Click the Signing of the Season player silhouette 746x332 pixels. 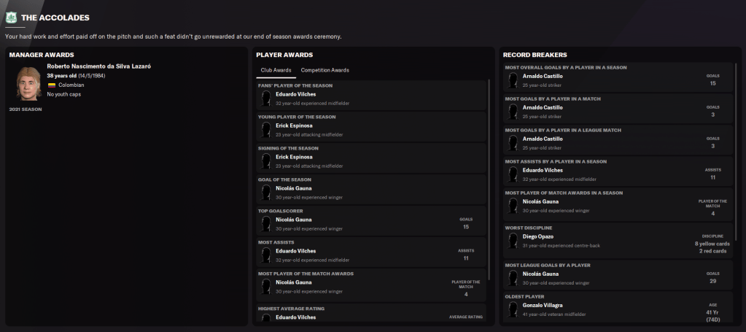pyautogui.click(x=266, y=161)
